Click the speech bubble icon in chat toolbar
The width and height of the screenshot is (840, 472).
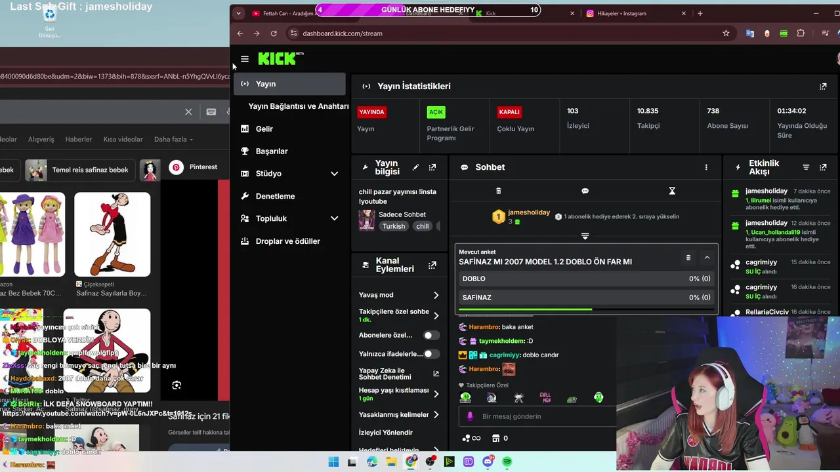pyautogui.click(x=585, y=191)
